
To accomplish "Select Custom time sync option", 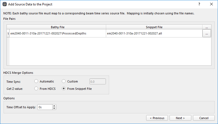I will (x=64, y=81).
